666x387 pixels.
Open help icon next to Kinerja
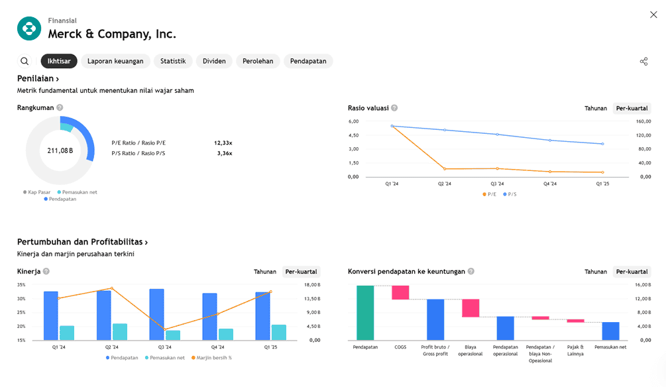(x=46, y=271)
